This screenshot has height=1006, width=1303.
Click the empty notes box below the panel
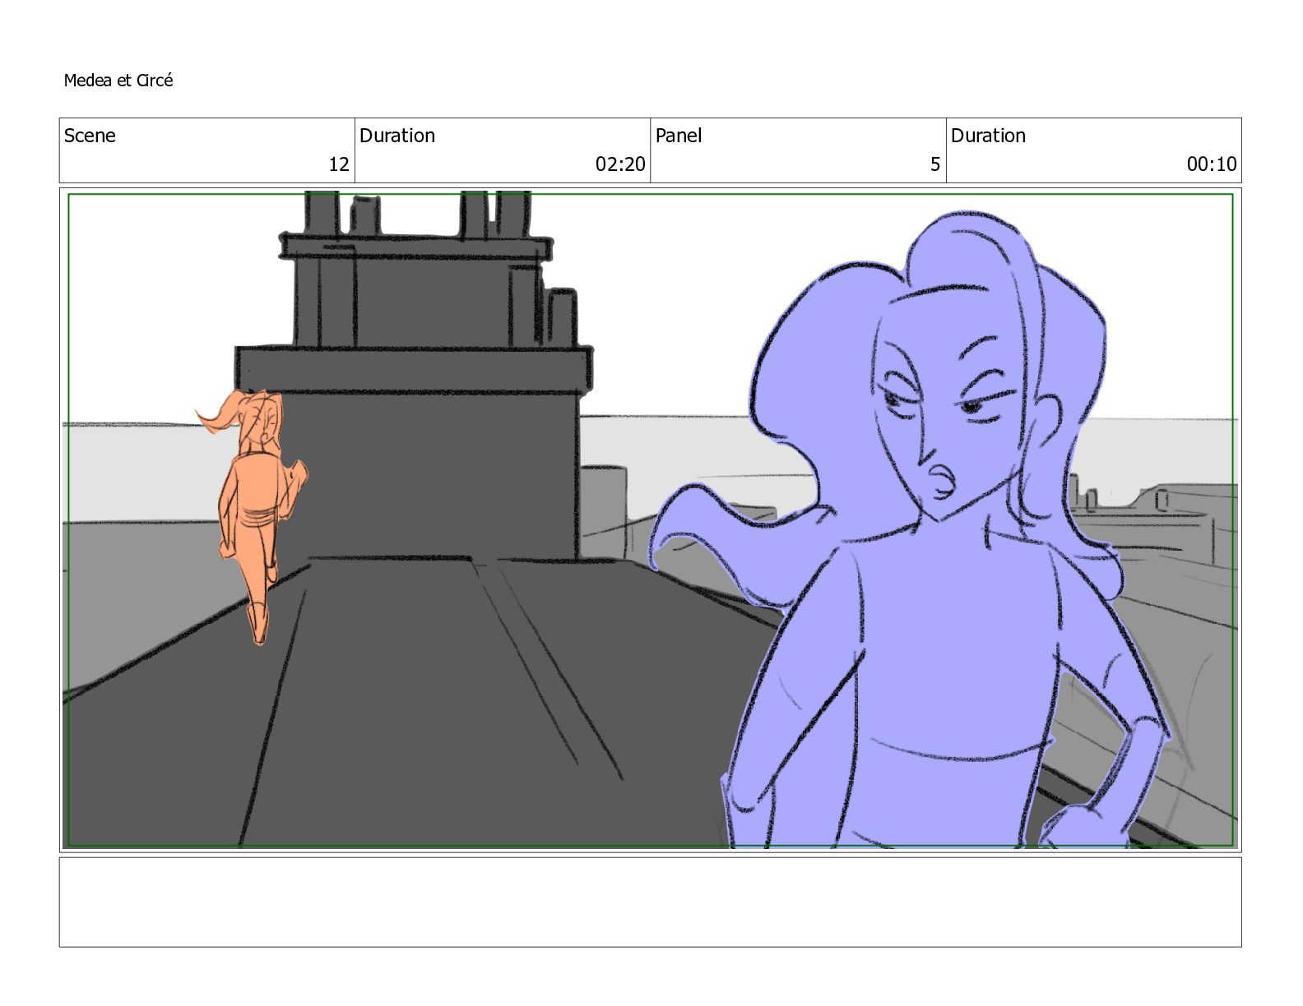click(x=650, y=902)
